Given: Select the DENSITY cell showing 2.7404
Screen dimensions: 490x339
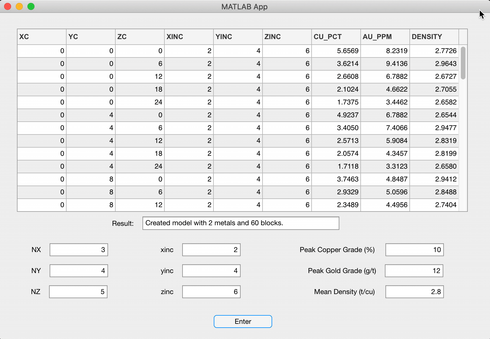Looking at the screenshot, I should [x=434, y=205].
